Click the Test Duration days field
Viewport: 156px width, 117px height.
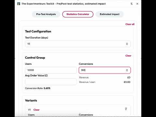(x=78, y=44)
